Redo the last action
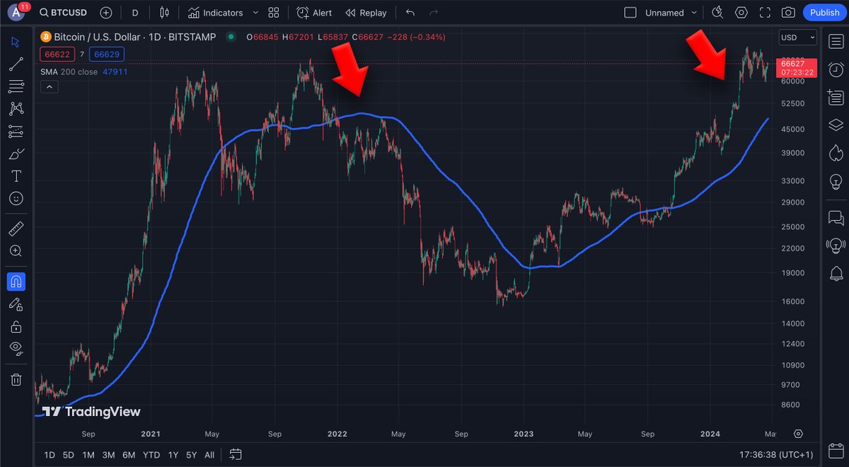This screenshot has width=849, height=467. tap(434, 13)
